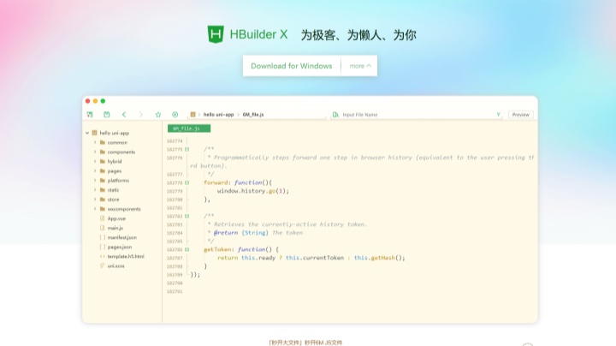The image size is (616, 346).
Task: Click the components folder icon
Action: pos(103,152)
